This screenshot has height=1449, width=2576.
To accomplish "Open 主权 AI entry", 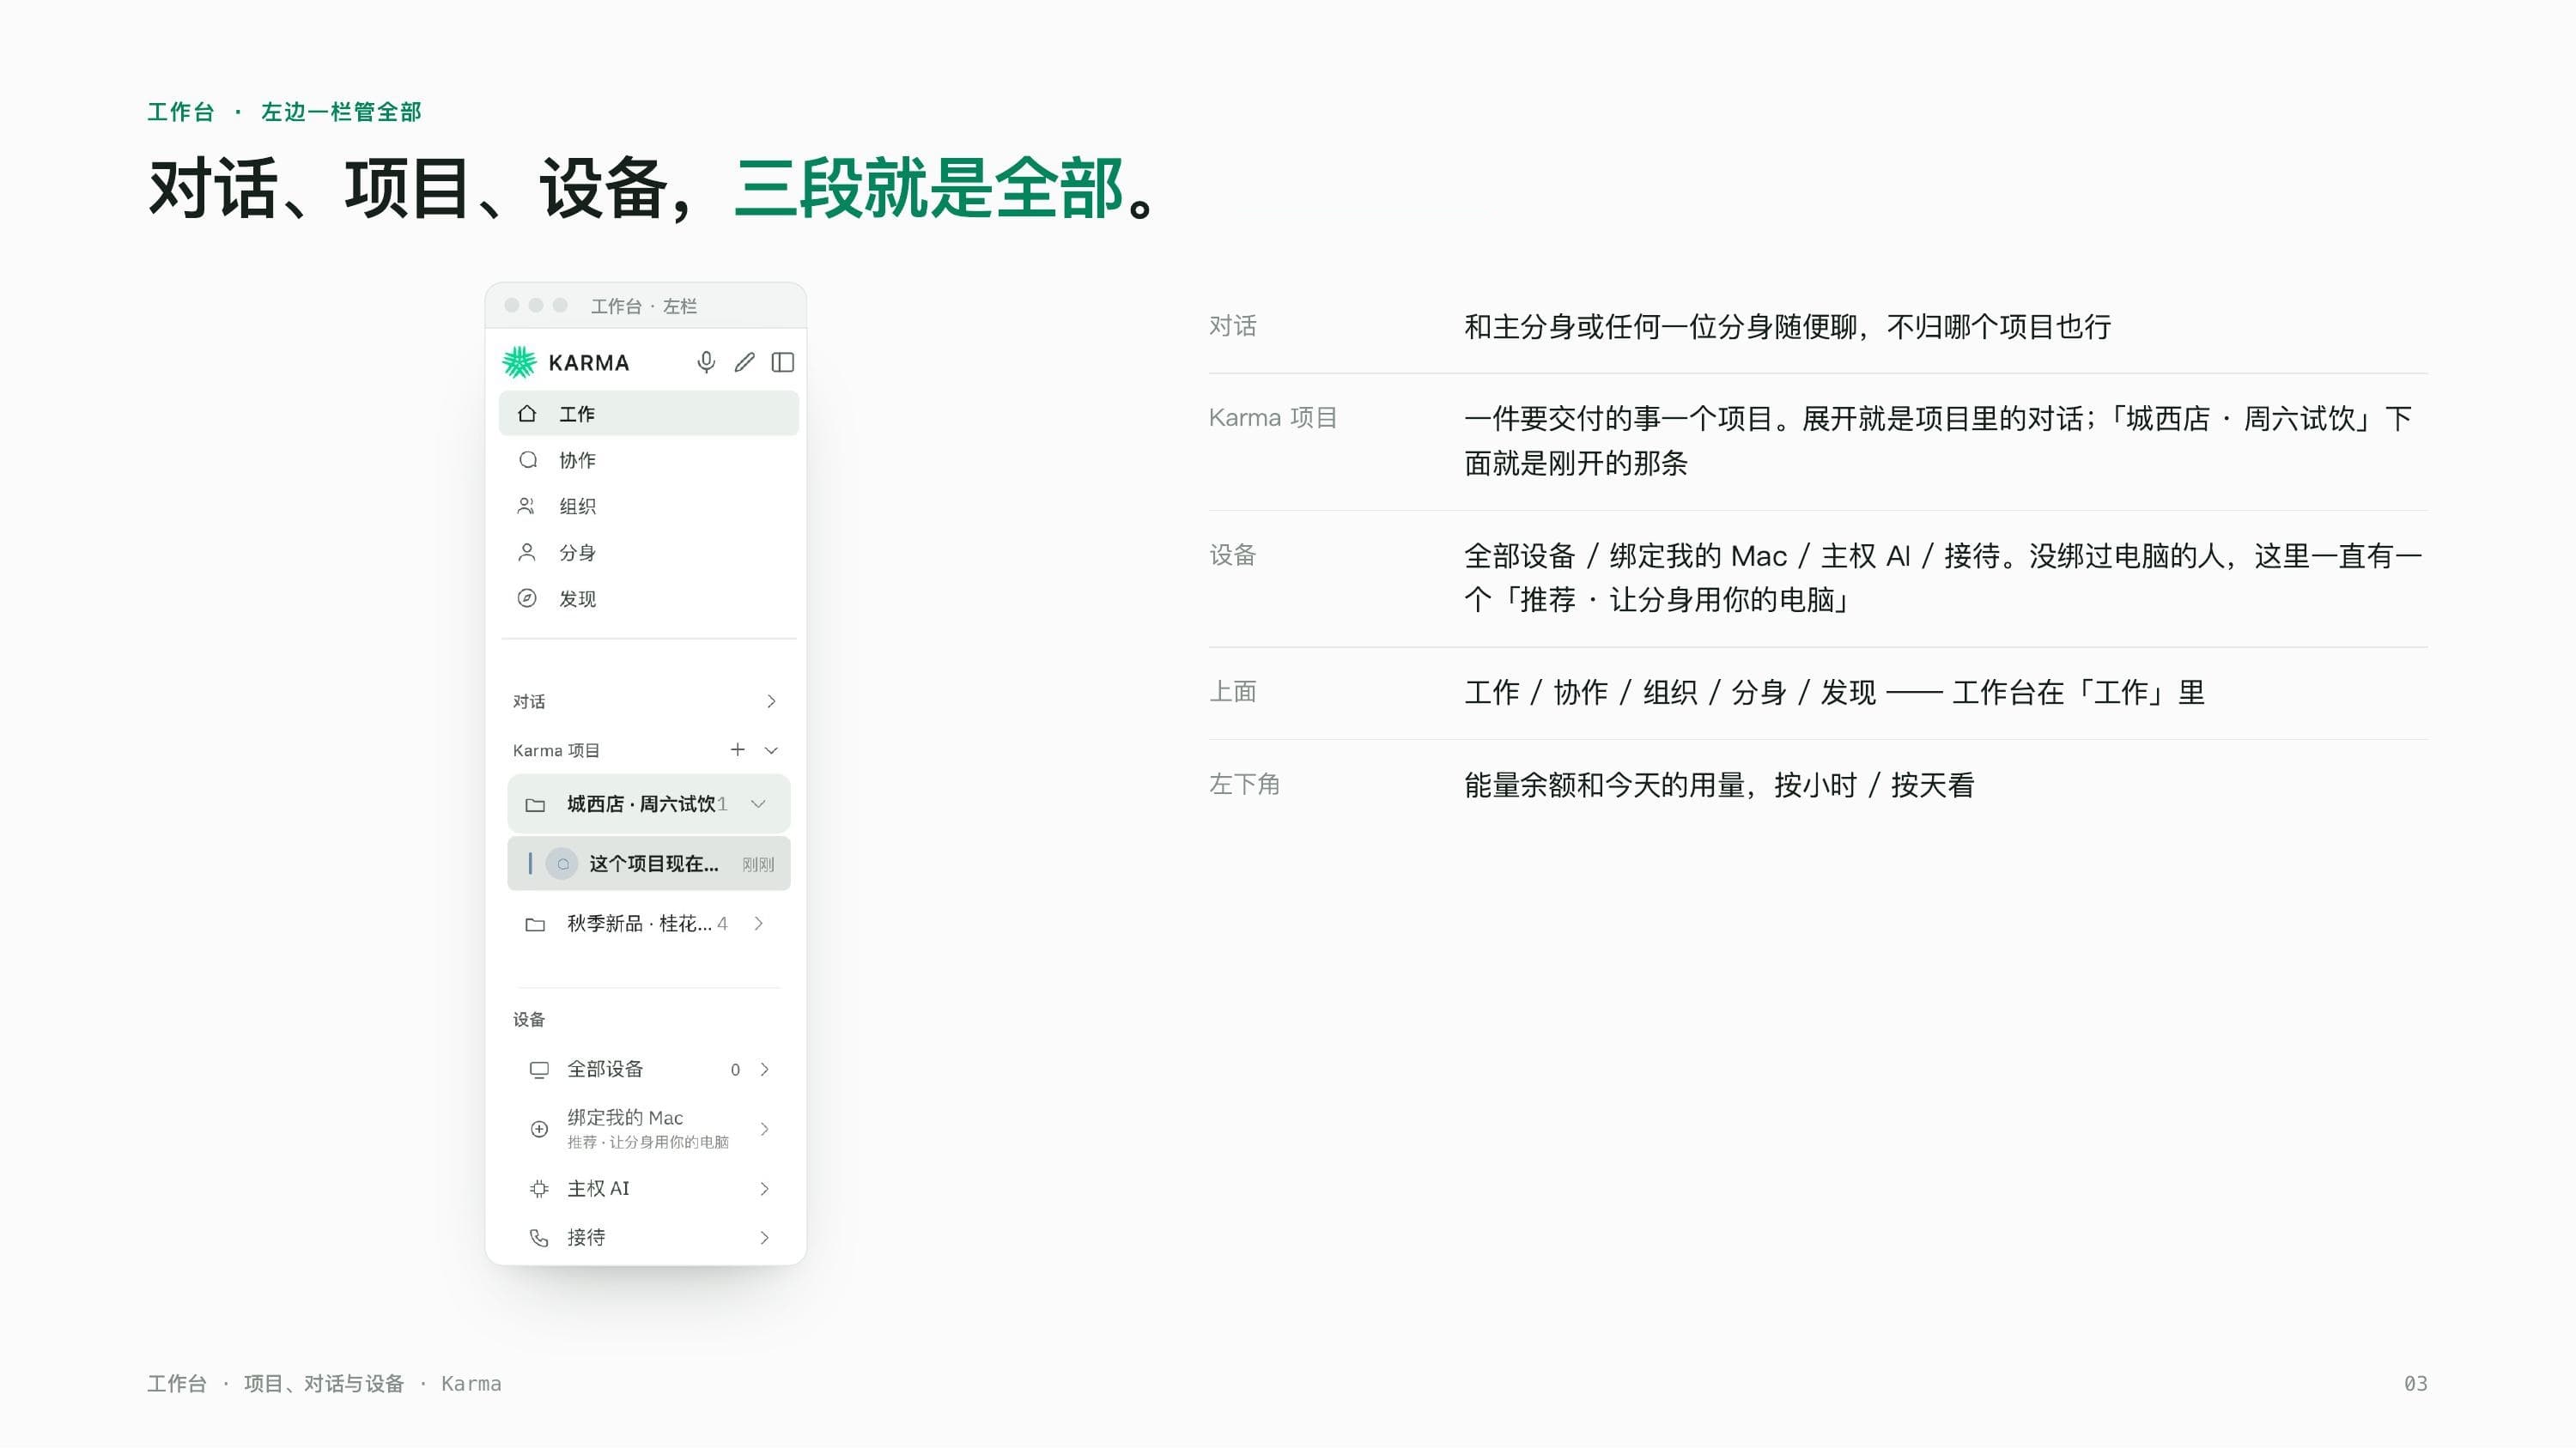I will [x=648, y=1188].
